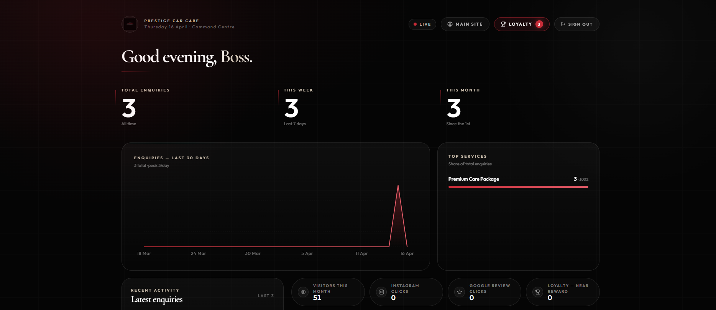Open the Loyalty button label
This screenshot has width=716, height=310.
520,24
